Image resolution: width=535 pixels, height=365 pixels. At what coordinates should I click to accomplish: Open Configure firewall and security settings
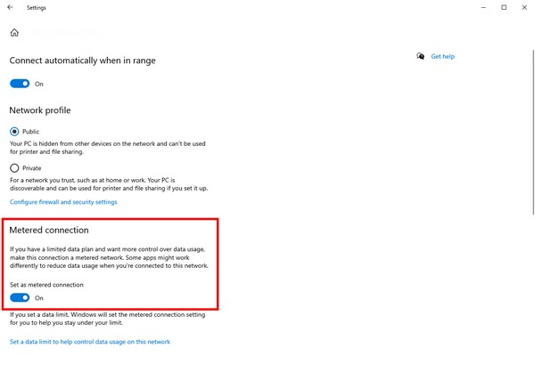coord(63,202)
